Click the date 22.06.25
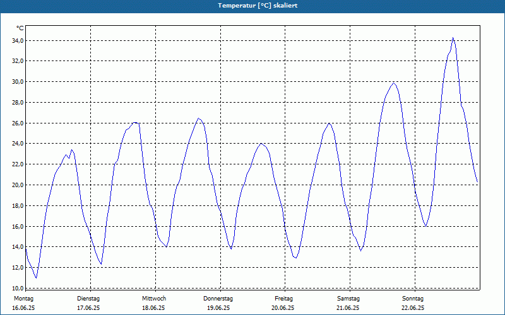This screenshot has height=315, width=505. (x=413, y=308)
